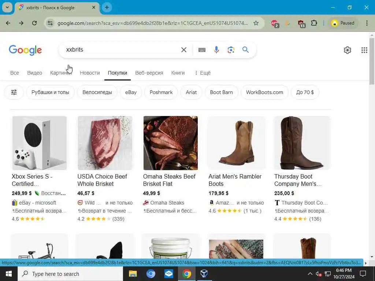The image size is (375, 281).
Task: Close the xxbrits Google tab
Action: click(x=94, y=7)
